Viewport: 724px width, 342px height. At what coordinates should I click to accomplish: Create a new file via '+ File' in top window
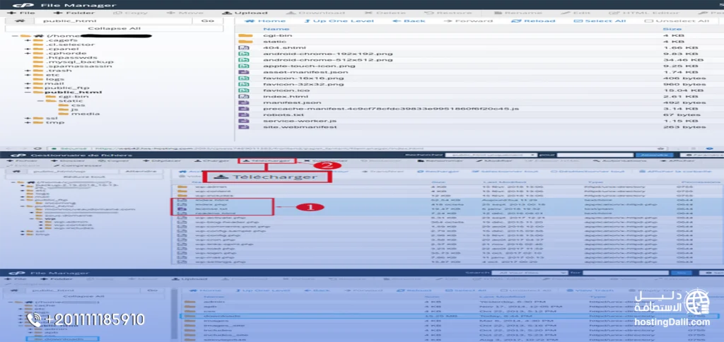[21, 13]
